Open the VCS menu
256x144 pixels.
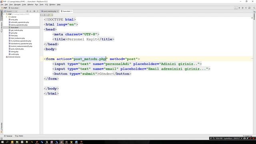(46, 4)
